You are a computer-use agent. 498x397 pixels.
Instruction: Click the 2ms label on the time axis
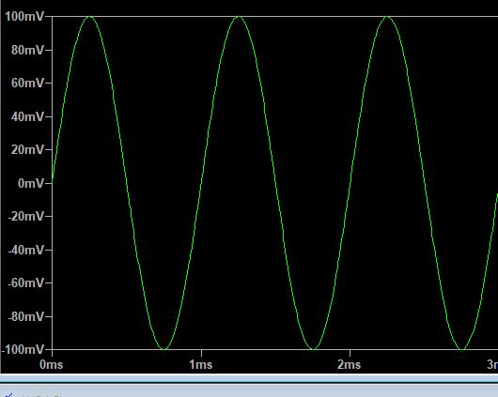349,364
